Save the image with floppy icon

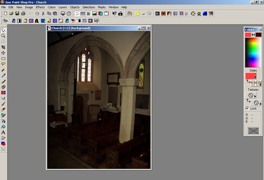17,14
